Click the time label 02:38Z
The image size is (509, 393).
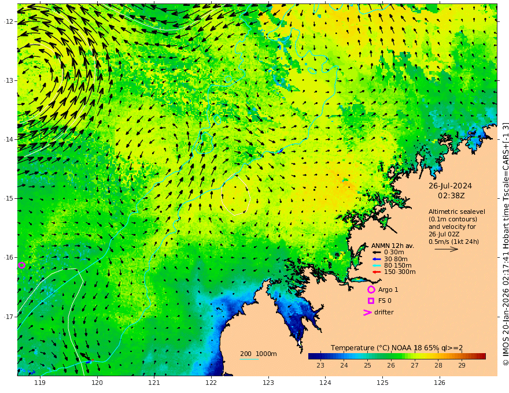[451, 196]
